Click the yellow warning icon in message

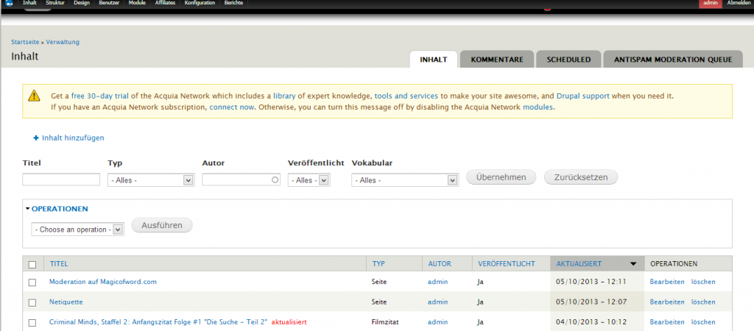point(35,96)
